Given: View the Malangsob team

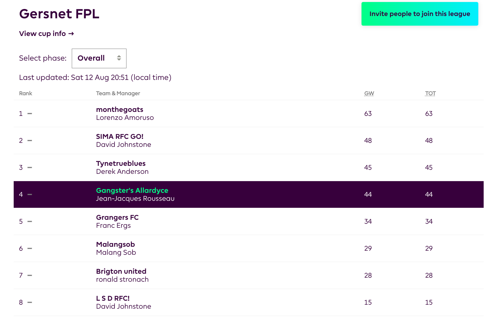Looking at the screenshot, I should (x=115, y=244).
